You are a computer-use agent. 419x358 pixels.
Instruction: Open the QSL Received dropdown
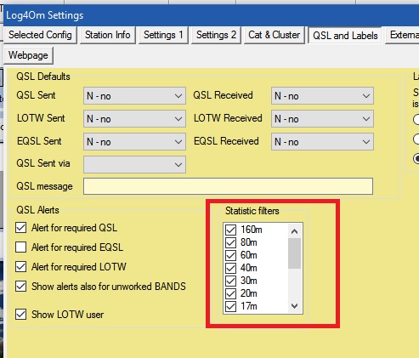(322, 96)
